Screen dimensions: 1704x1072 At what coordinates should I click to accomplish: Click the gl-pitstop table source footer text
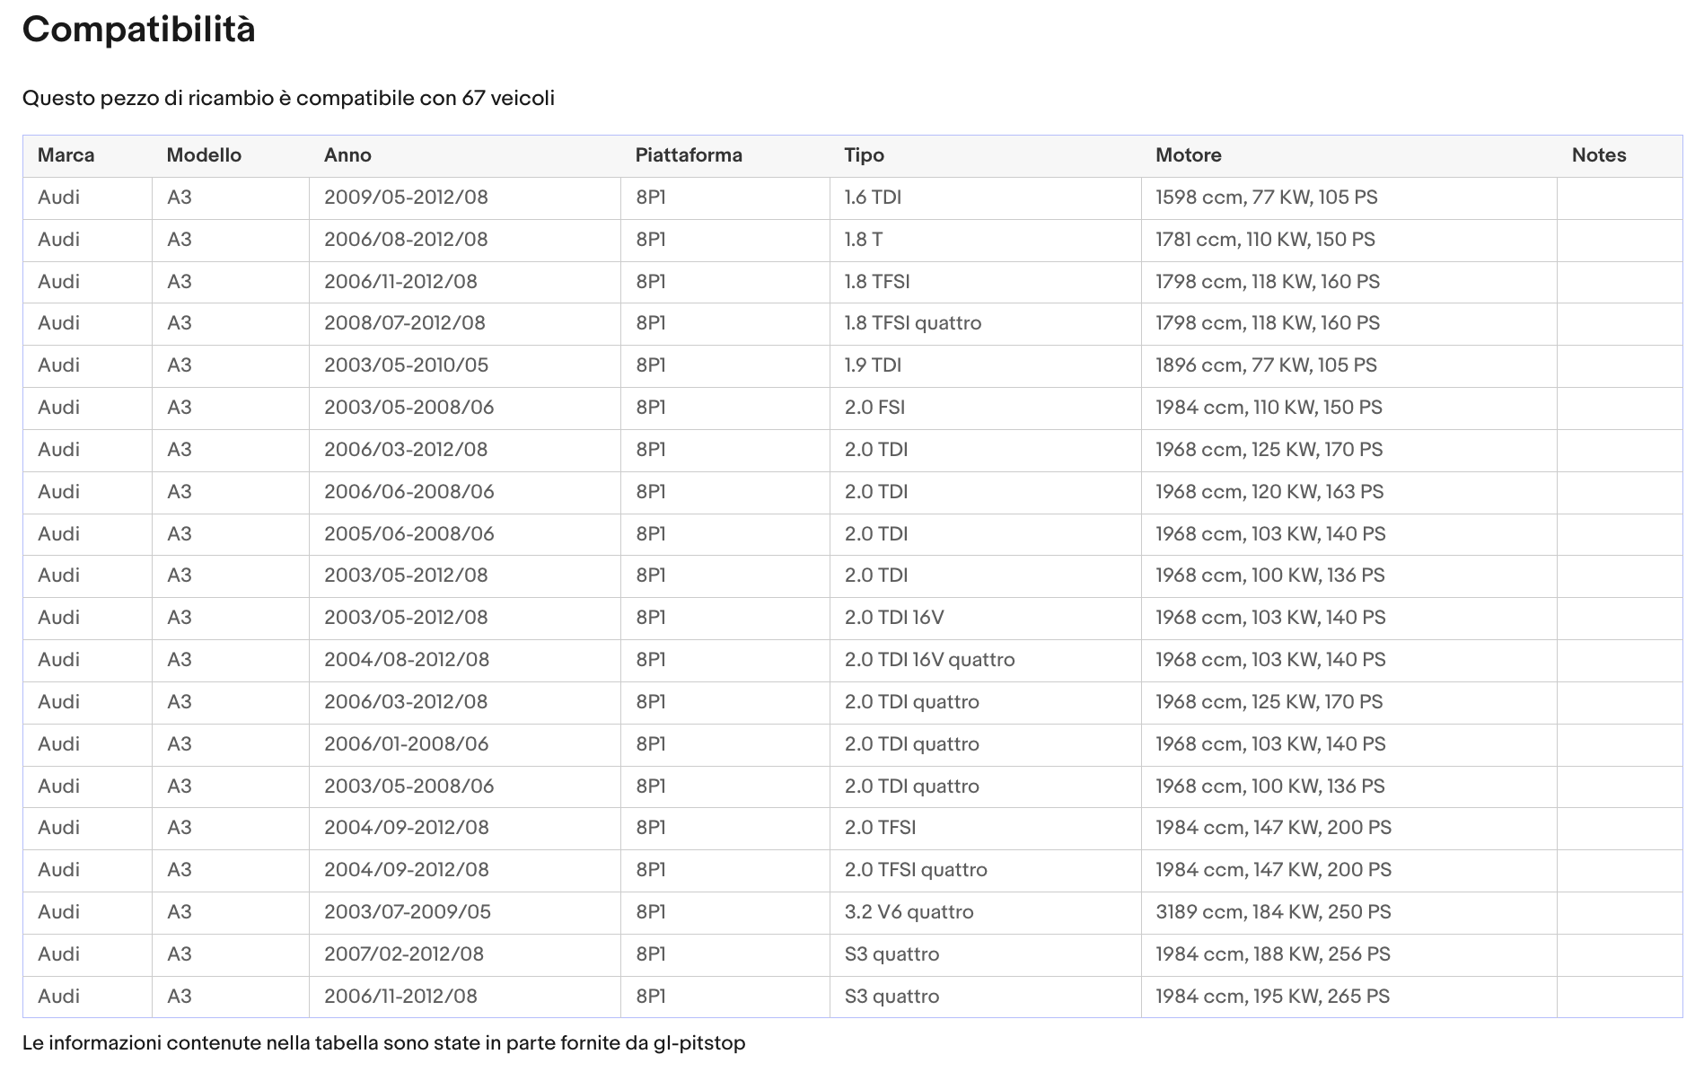point(383,1043)
